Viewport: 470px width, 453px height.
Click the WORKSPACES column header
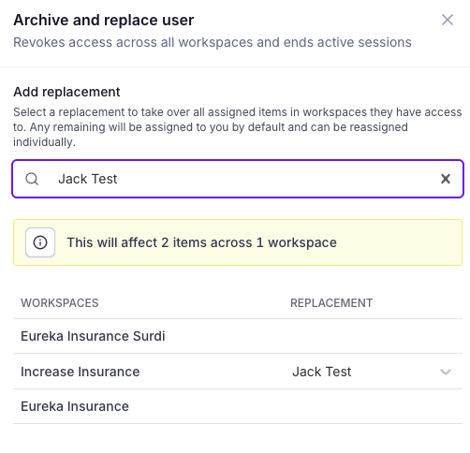[60, 303]
